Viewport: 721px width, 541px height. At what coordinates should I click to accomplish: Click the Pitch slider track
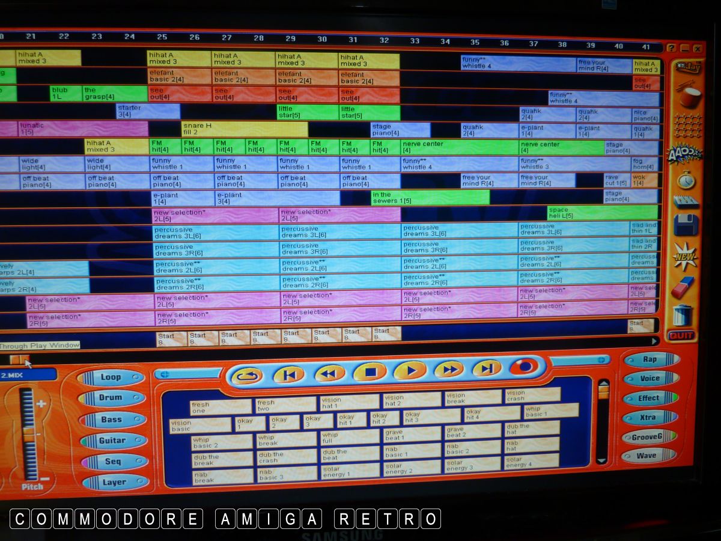pos(28,433)
